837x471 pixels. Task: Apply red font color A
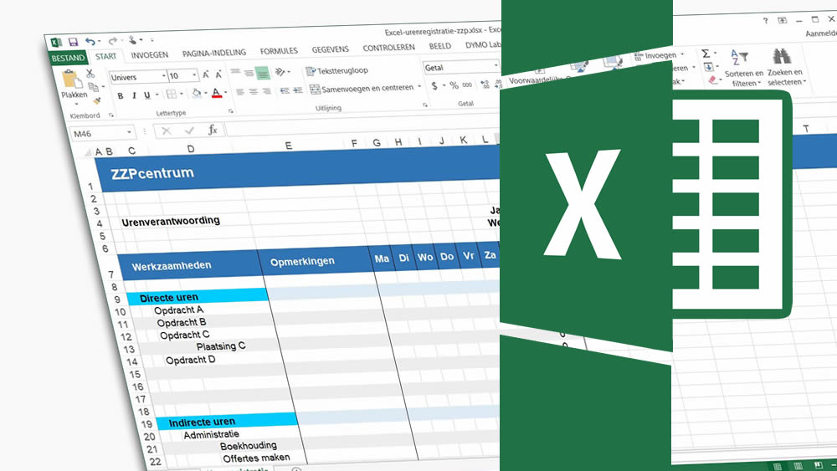(216, 93)
